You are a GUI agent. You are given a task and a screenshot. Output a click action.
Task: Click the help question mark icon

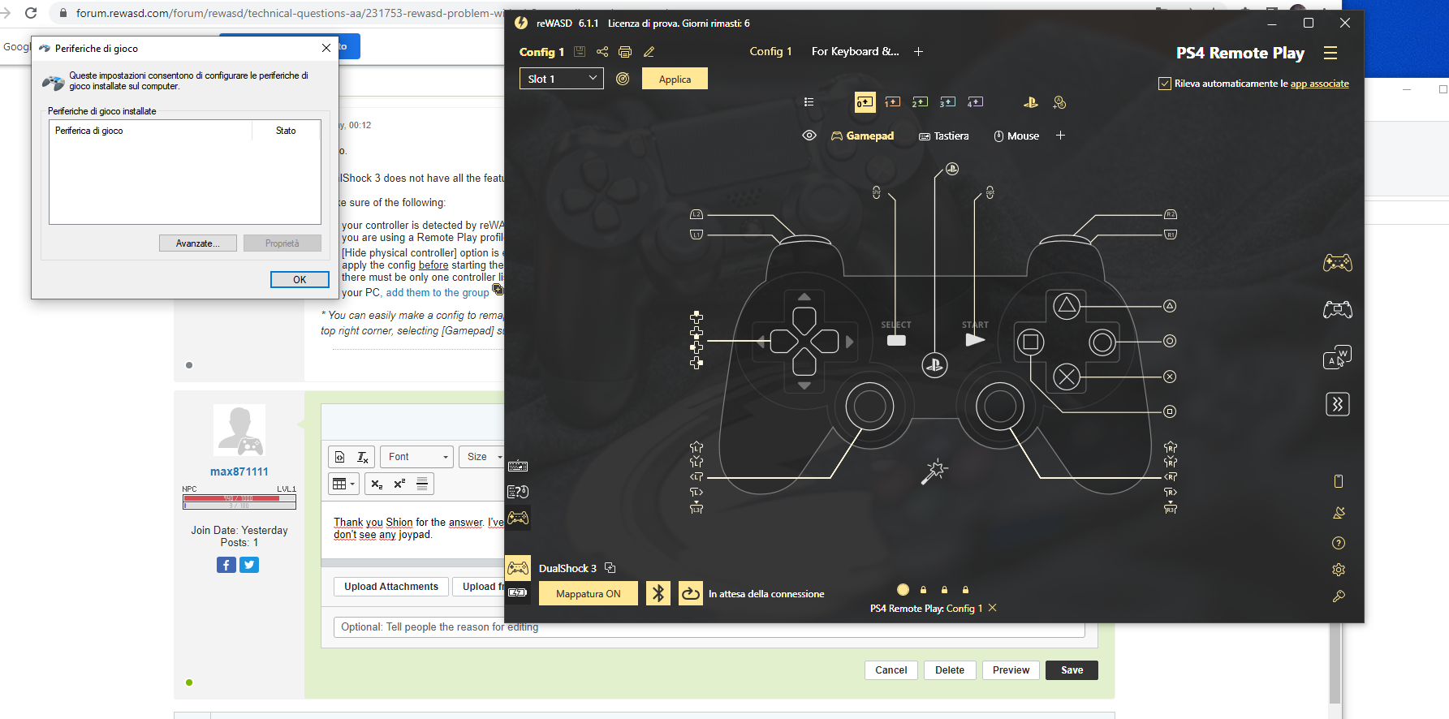1339,543
